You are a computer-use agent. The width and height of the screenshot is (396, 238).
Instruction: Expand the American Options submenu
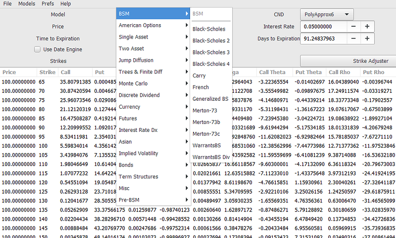(x=153, y=25)
